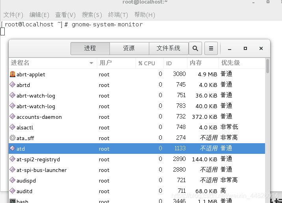Select the audispd process name
Screen dimensions: 282x203
coord(26,181)
